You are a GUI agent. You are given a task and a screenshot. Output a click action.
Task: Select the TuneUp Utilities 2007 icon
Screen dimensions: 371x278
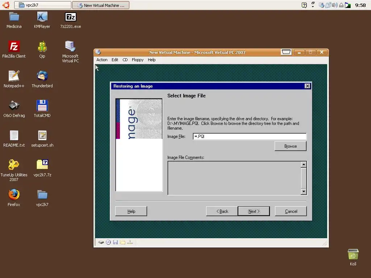14,170
